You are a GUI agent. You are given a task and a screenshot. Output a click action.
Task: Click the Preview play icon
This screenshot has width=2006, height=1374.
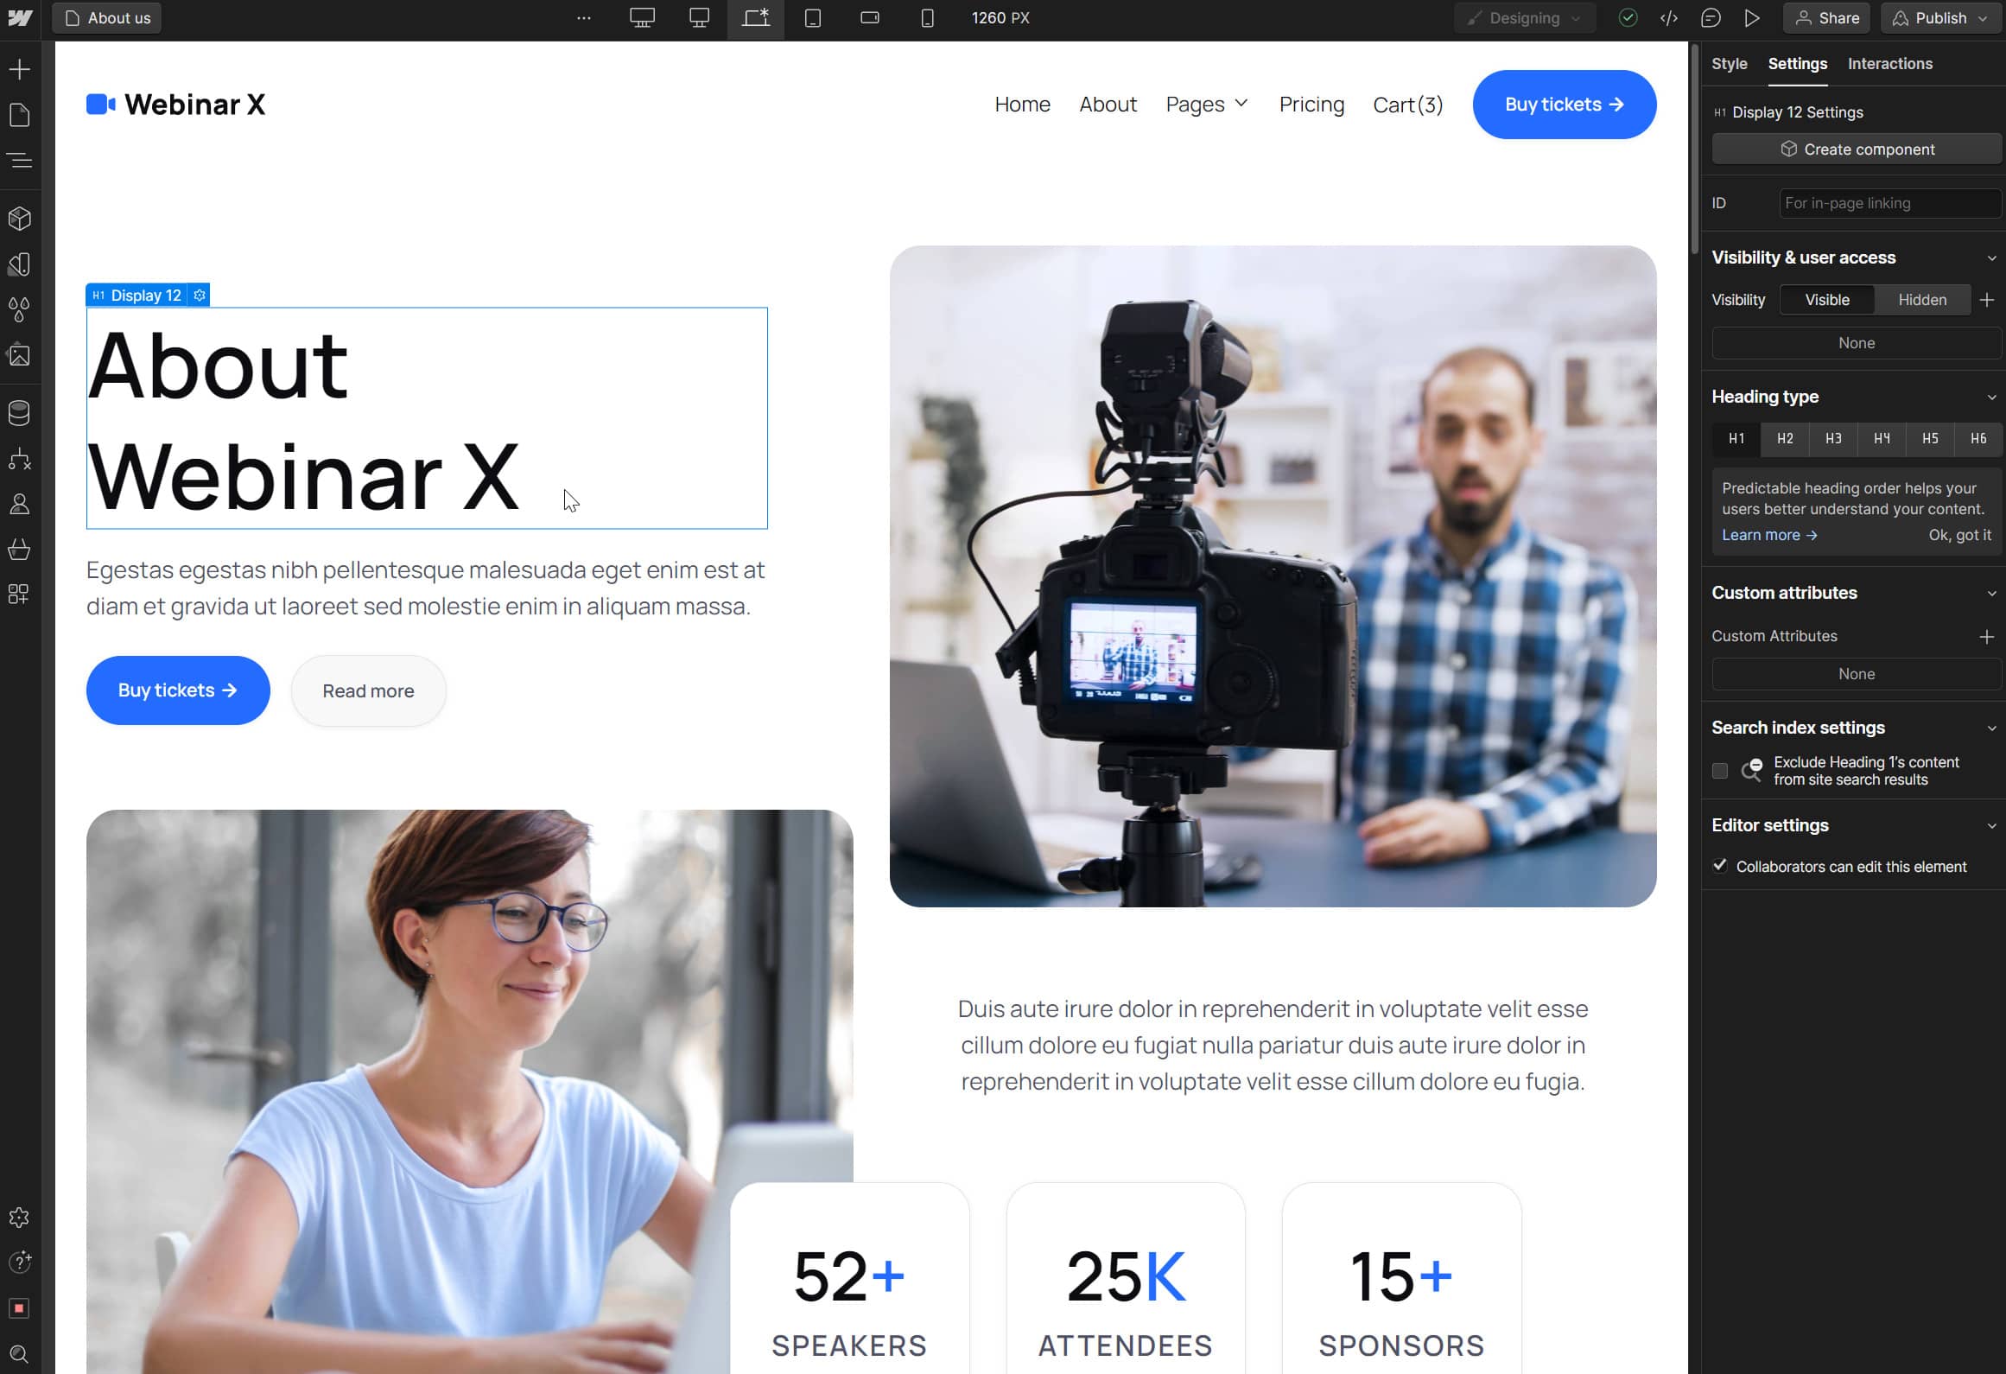[1751, 18]
